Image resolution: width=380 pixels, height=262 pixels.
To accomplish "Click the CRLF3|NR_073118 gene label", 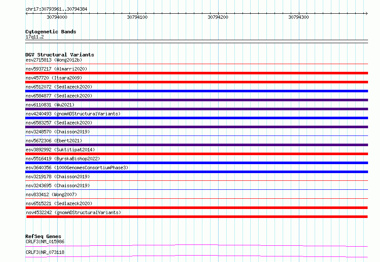I will pos(45,252).
